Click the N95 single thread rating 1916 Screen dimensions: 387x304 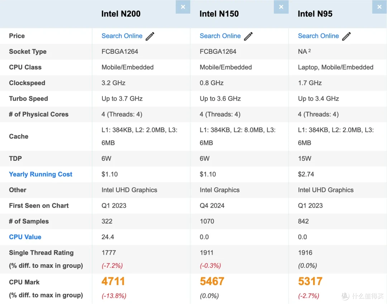pos(305,253)
